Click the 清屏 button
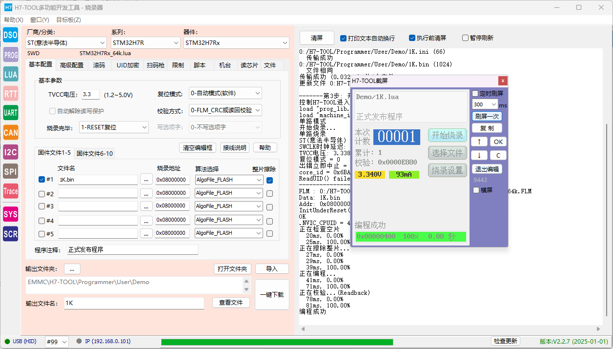Image resolution: width=613 pixels, height=349 pixels. (317, 38)
